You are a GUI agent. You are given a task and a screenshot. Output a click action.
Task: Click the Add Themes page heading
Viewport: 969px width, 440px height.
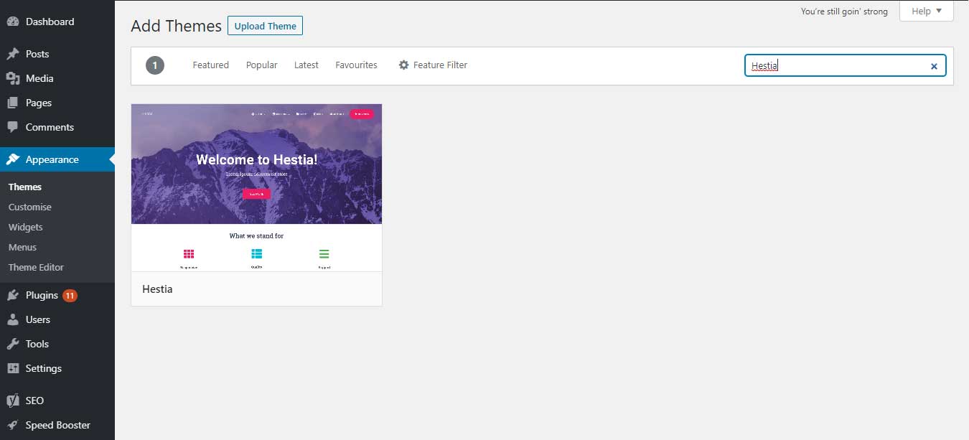[176, 26]
